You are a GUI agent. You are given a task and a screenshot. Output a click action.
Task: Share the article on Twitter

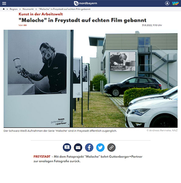click(100, 147)
